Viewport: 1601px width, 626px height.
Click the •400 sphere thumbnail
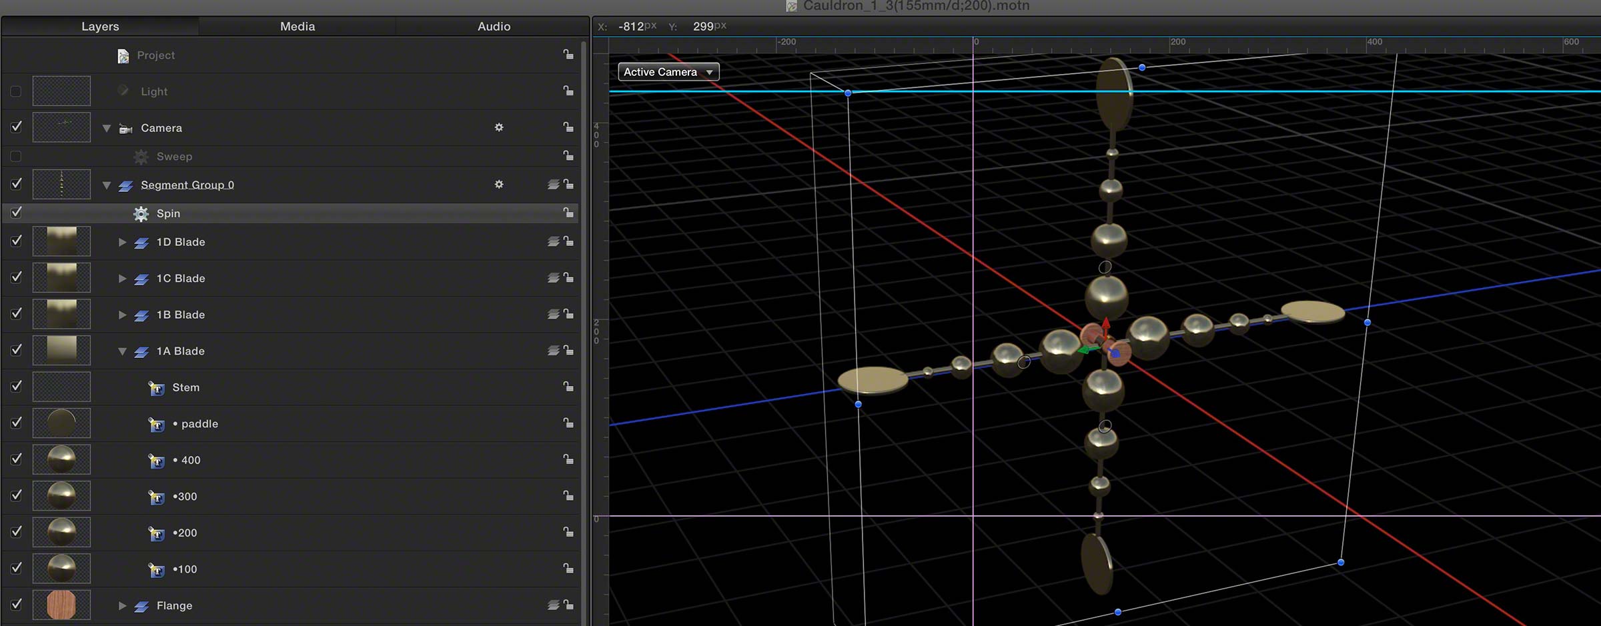pos(61,459)
